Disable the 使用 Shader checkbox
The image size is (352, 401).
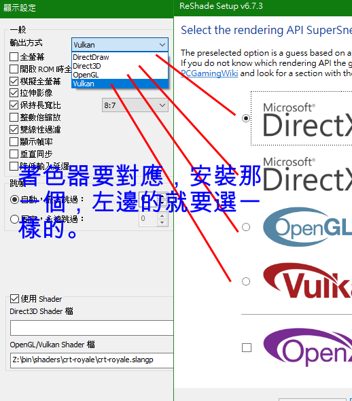14,298
